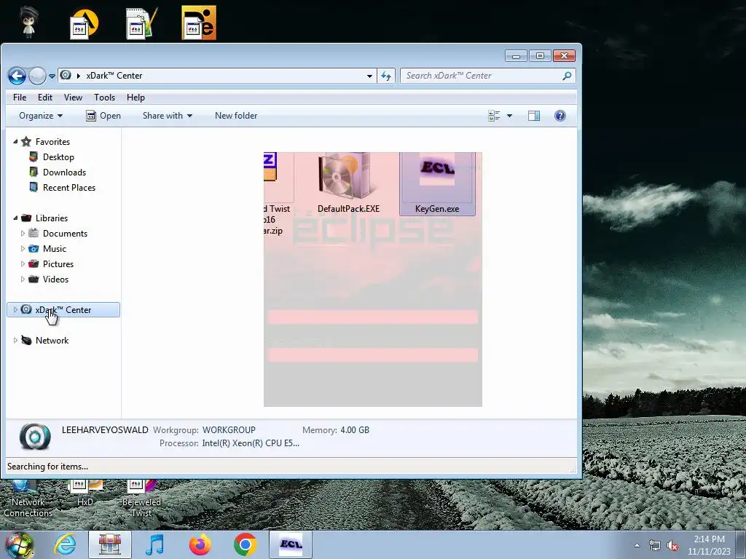This screenshot has width=746, height=559.
Task: Launch Firefox from the taskbar
Action: (x=200, y=544)
